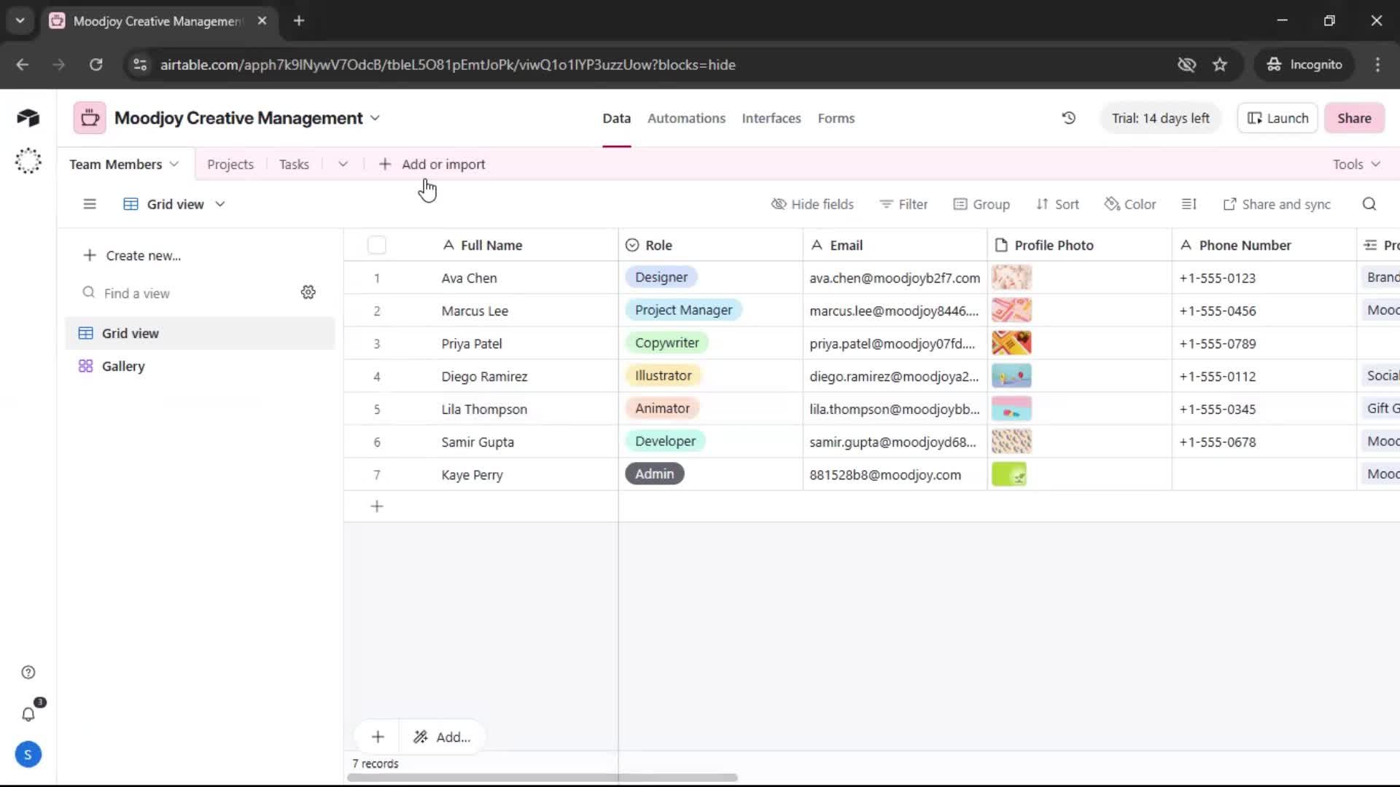Expand the Tools dropdown

pyautogui.click(x=1356, y=164)
